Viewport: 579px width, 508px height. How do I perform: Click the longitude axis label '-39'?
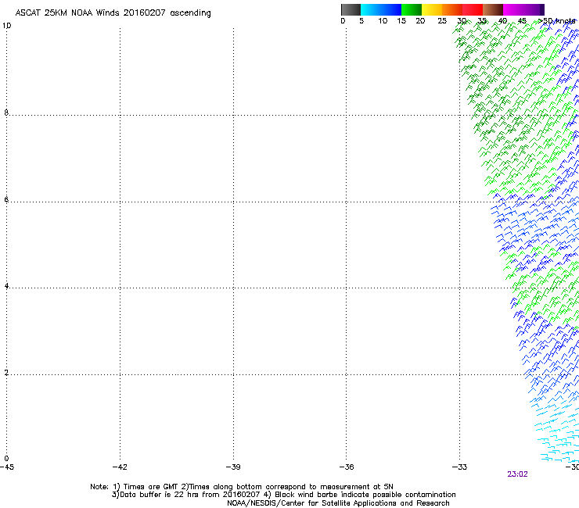pyautogui.click(x=233, y=467)
